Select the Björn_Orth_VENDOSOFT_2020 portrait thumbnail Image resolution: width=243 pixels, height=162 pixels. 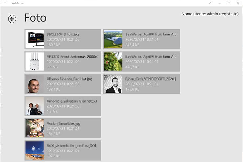tap(113, 84)
